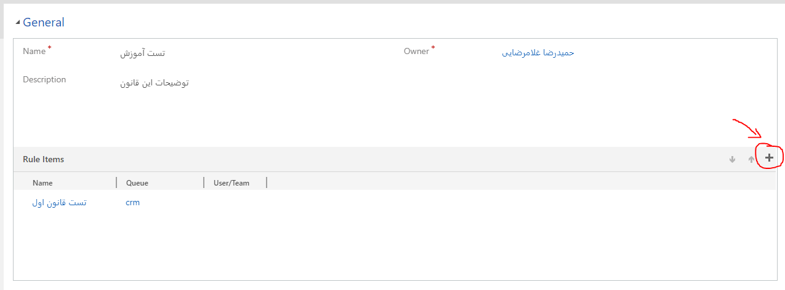Move the rule item up with the arrow
This screenshot has height=290, width=785.
click(751, 159)
